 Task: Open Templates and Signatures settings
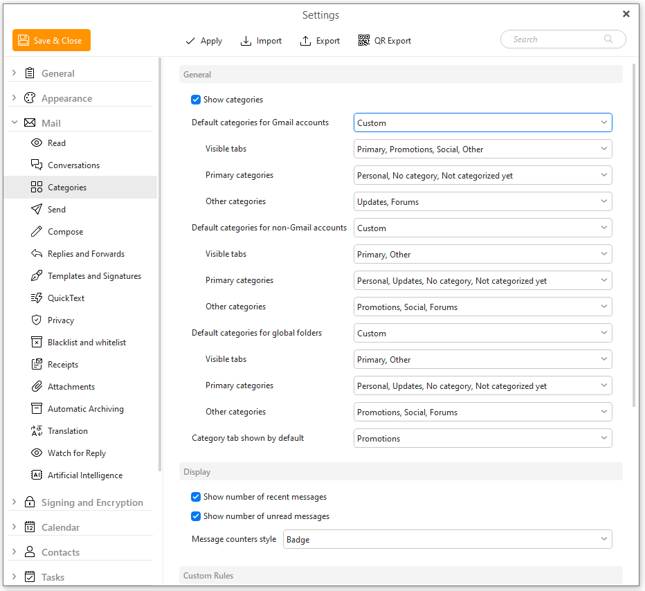point(80,276)
